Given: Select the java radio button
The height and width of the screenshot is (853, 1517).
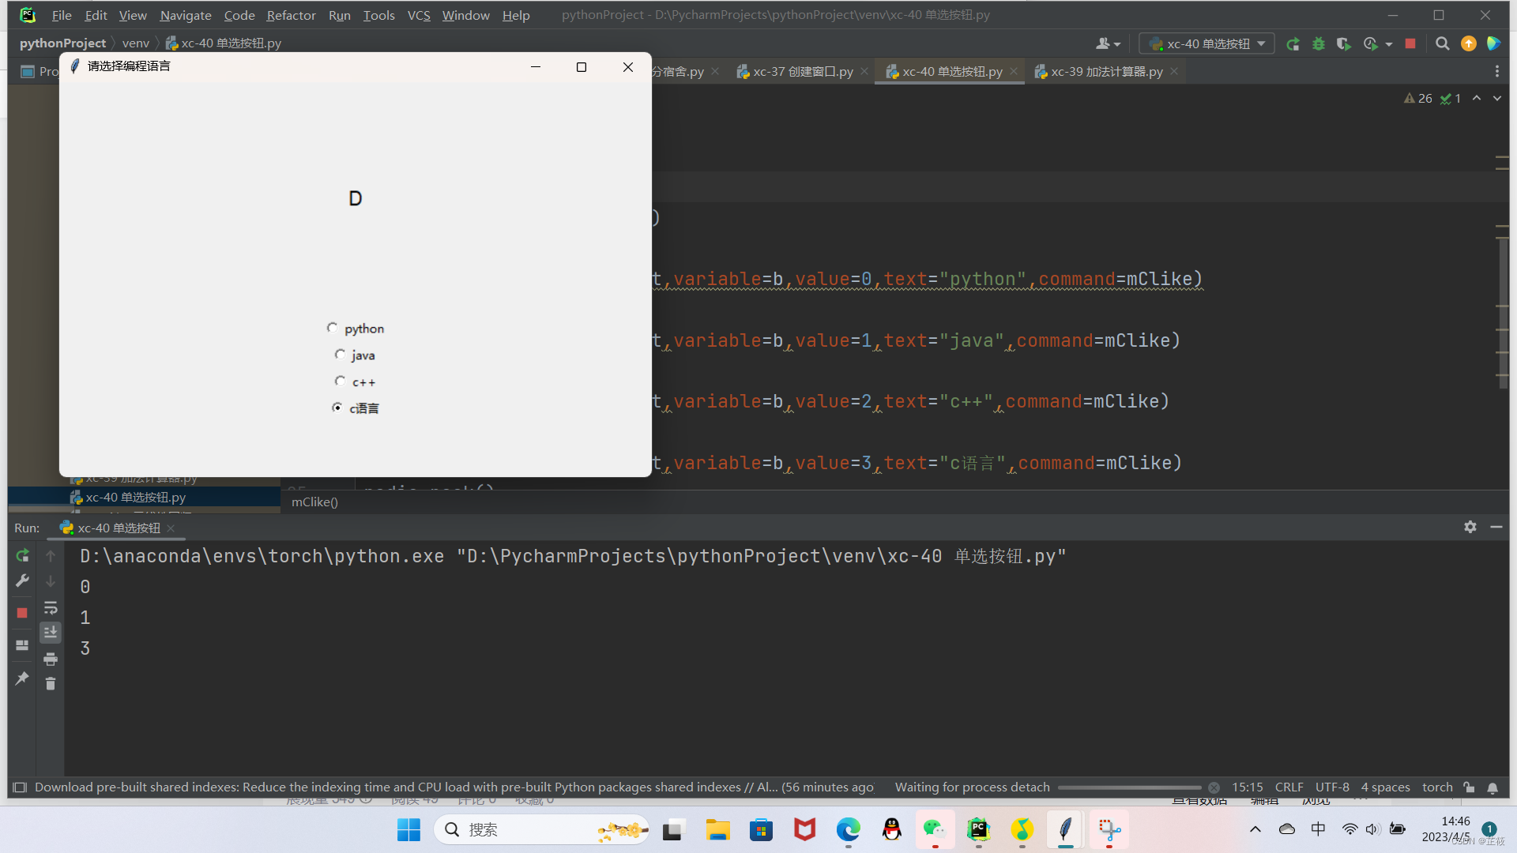Looking at the screenshot, I should click(340, 355).
